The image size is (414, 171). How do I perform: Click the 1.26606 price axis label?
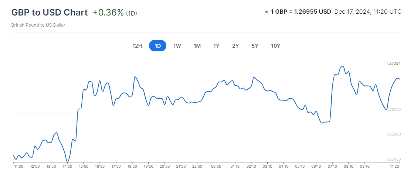click(x=393, y=134)
